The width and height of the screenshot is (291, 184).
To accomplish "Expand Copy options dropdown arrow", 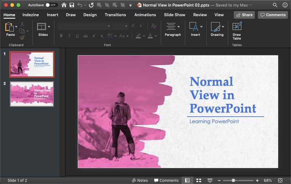I will (27, 31).
